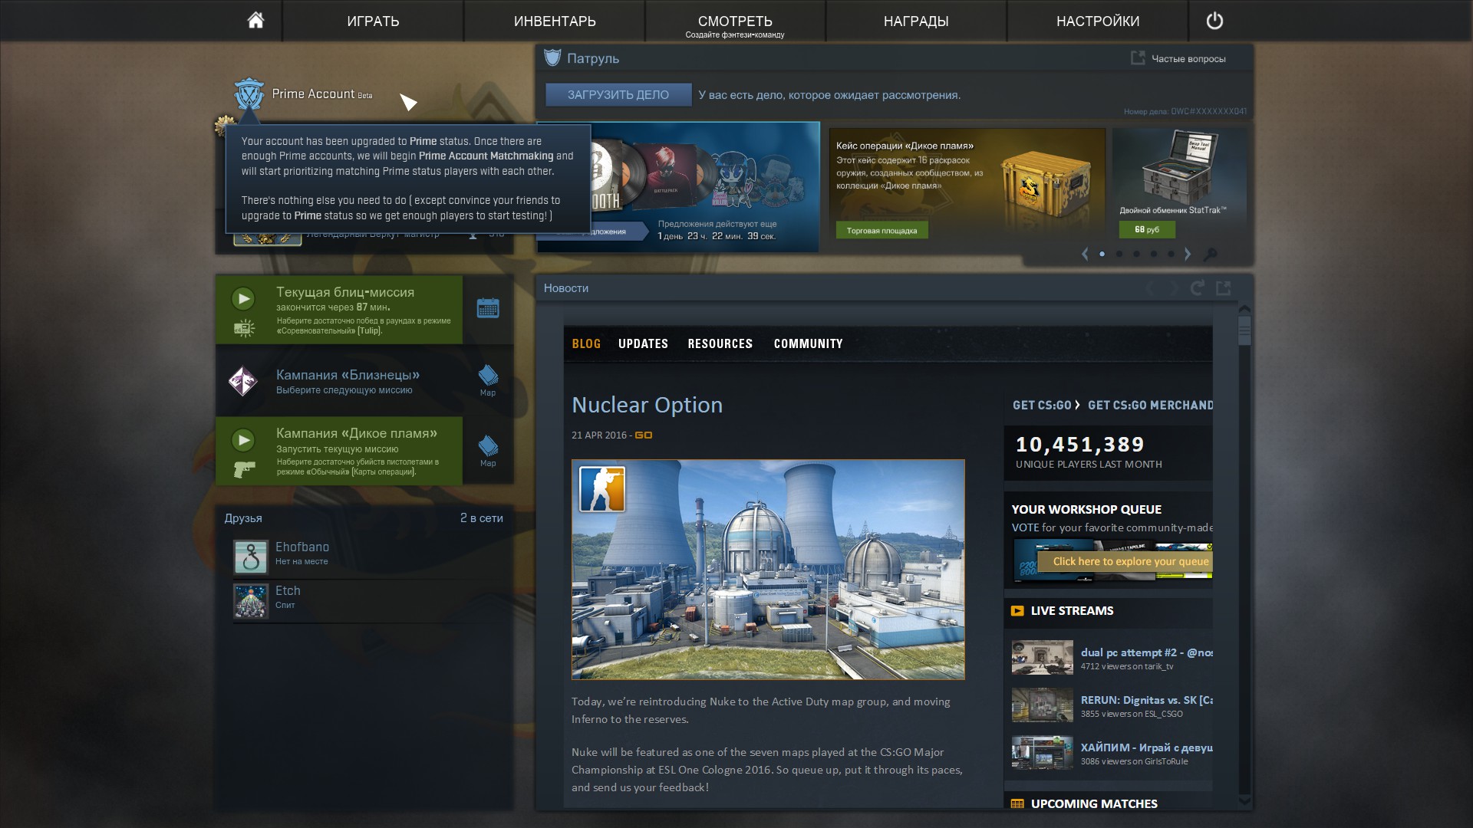Open the blitz mission calendar icon
Image resolution: width=1473 pixels, height=828 pixels.
pos(488,308)
